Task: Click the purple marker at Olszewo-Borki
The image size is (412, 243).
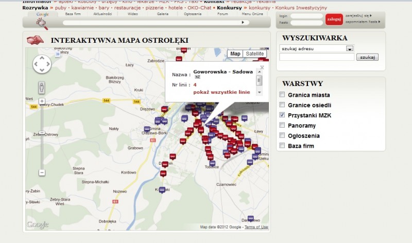Action: click(x=147, y=129)
